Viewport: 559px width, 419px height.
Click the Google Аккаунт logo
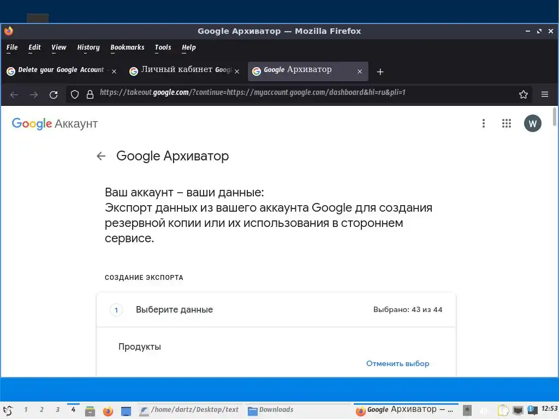point(55,124)
